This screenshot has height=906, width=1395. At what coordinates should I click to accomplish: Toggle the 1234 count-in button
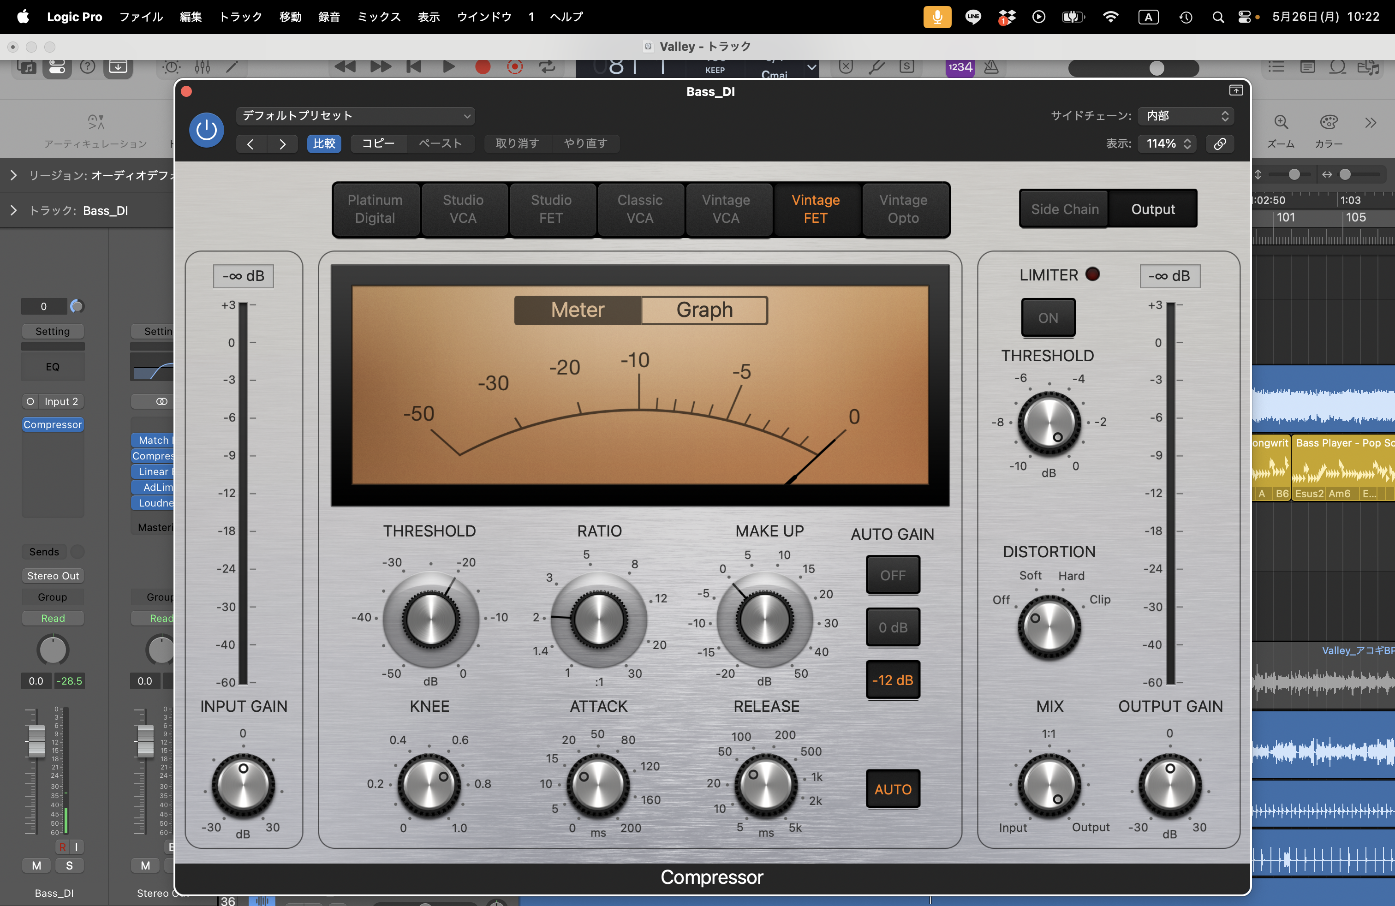pos(960,67)
